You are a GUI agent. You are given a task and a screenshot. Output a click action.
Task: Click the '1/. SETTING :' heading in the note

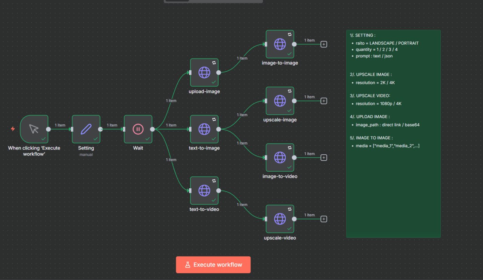pyautogui.click(x=363, y=35)
